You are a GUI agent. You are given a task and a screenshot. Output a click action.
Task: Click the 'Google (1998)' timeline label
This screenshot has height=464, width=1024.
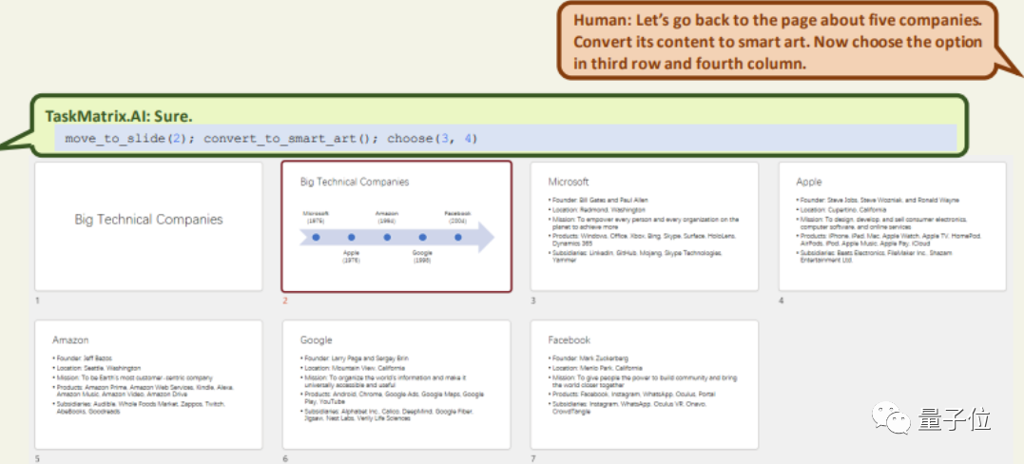click(422, 256)
